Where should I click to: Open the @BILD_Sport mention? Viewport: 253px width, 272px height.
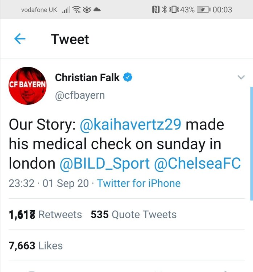pos(104,164)
